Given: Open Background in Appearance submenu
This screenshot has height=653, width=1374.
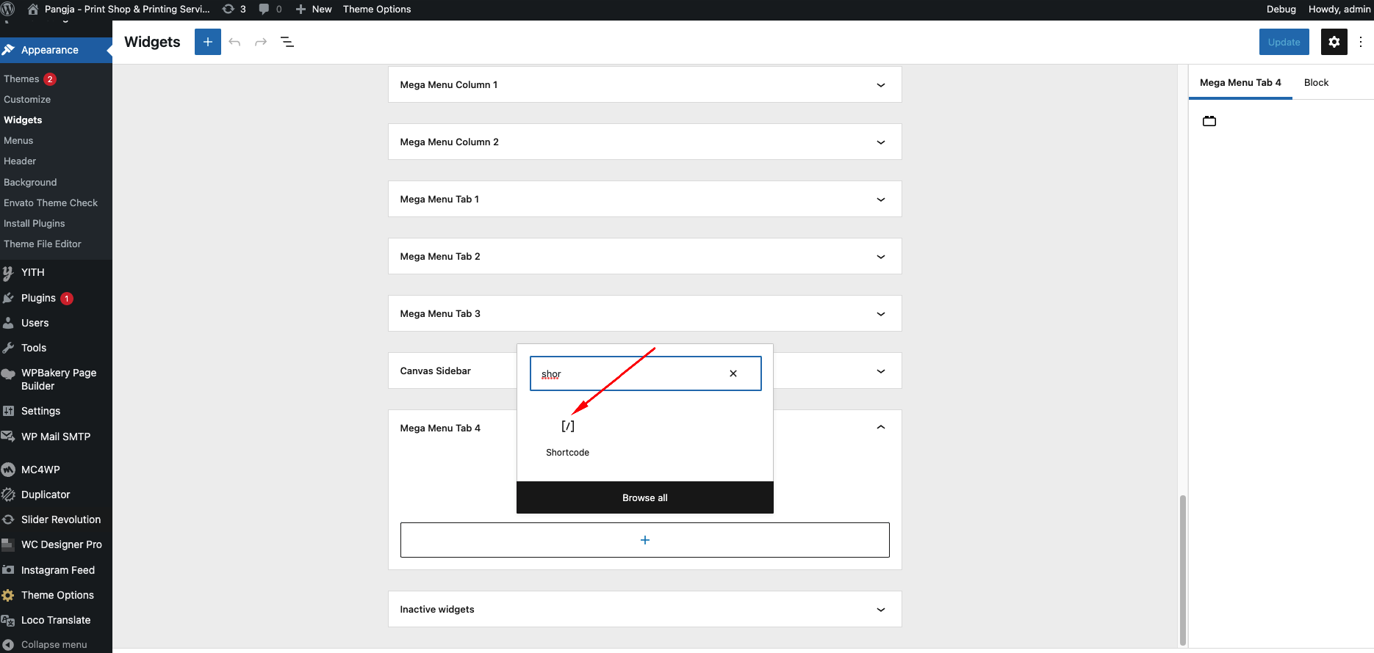Looking at the screenshot, I should 30,182.
